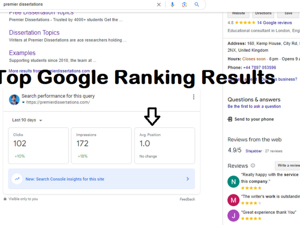
Task: Click the info icon next to Reviews
Action: (x=253, y=166)
